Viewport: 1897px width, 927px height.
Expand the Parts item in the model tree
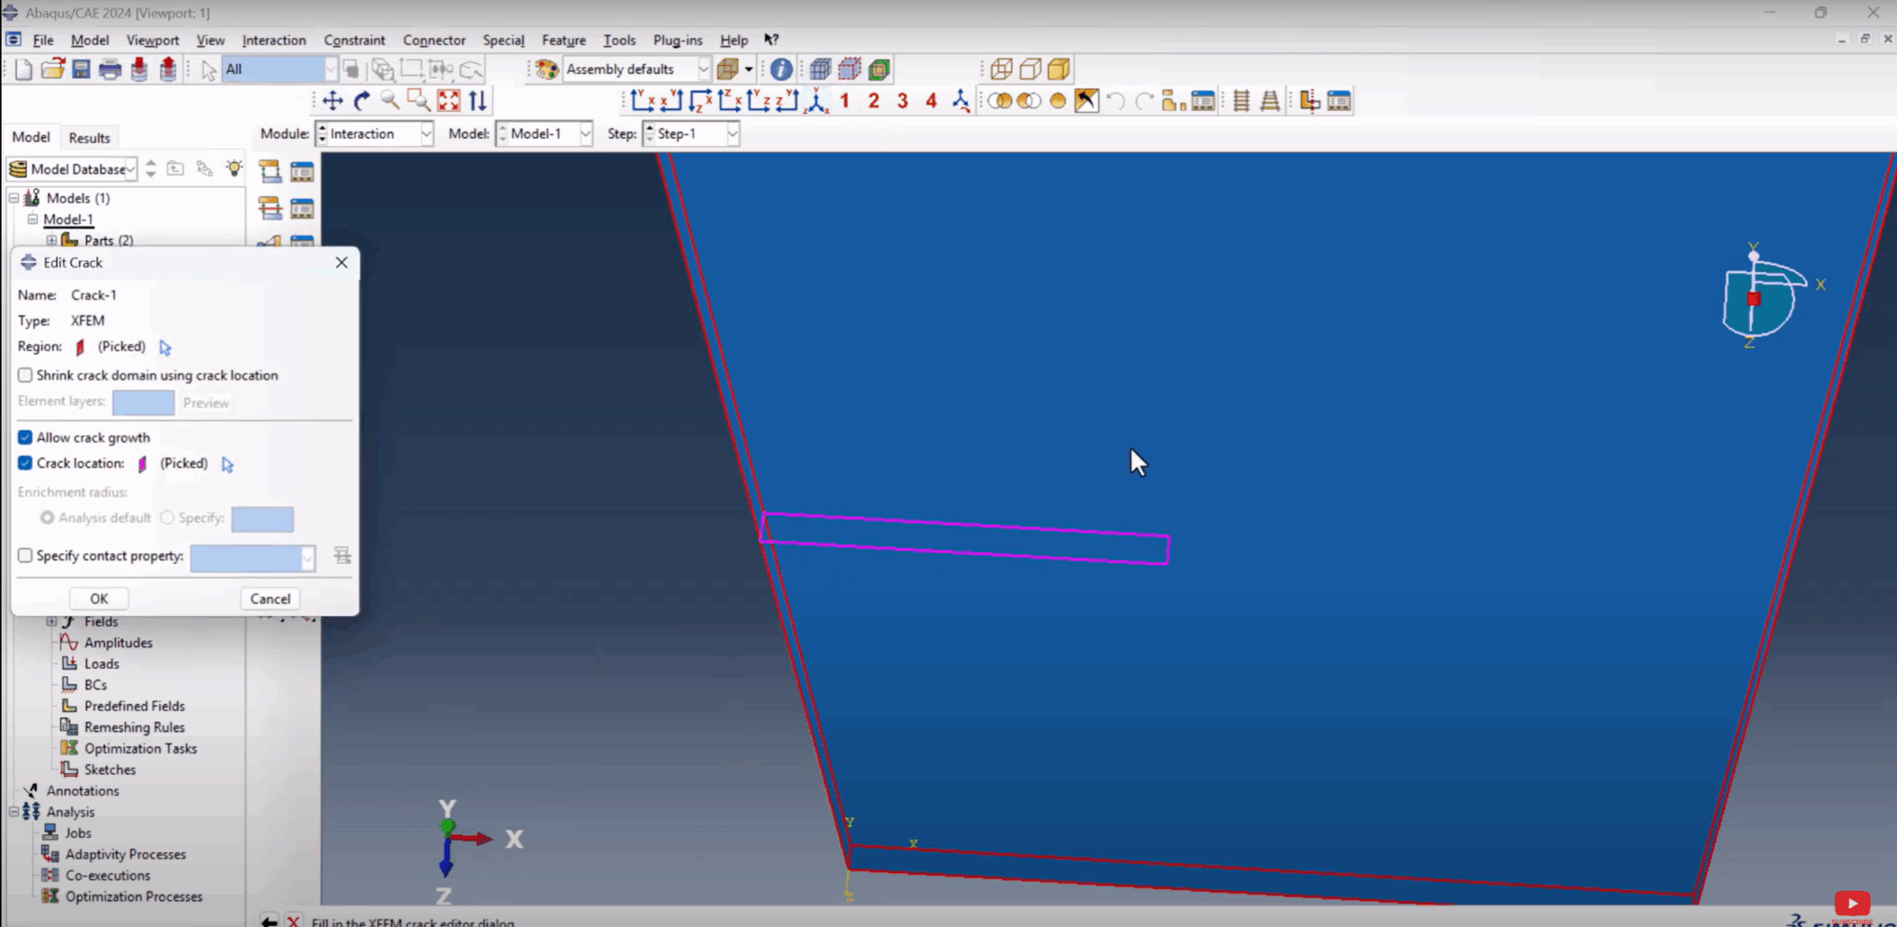[x=52, y=240]
